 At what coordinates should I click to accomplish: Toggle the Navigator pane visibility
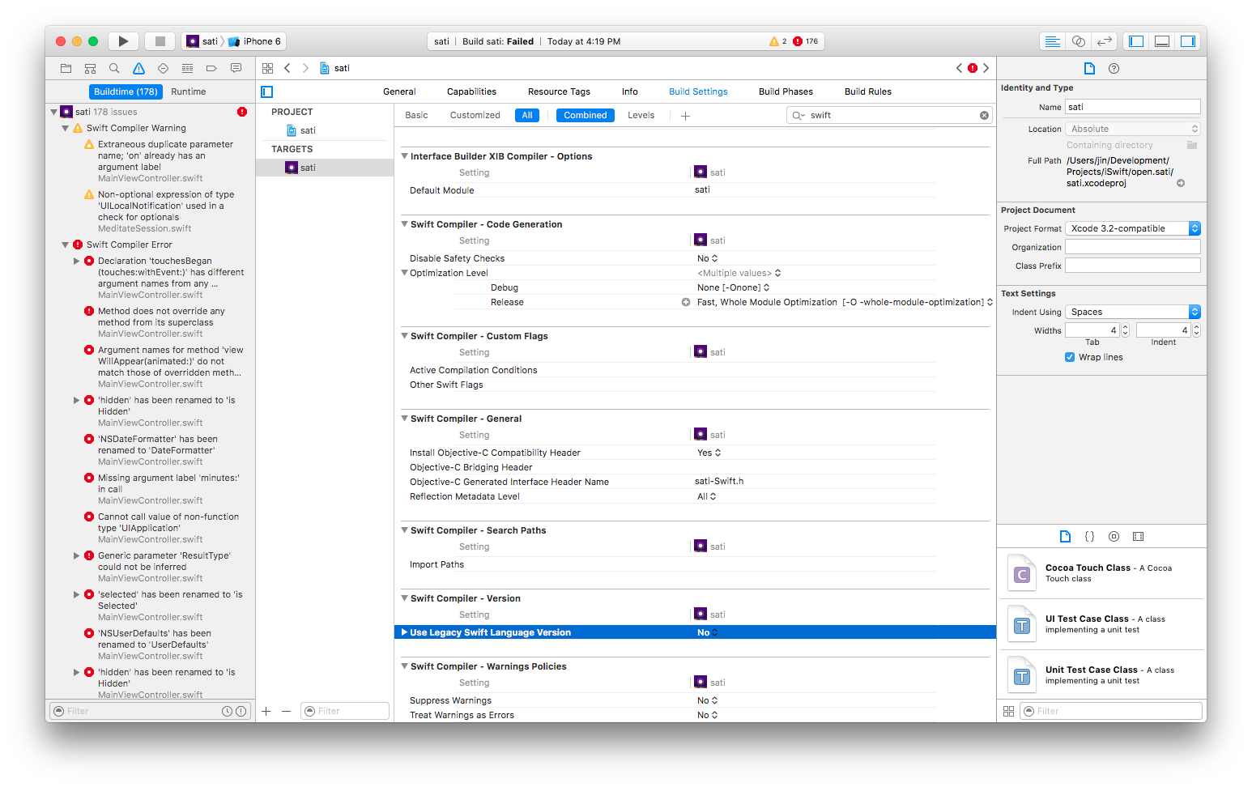tap(1136, 41)
